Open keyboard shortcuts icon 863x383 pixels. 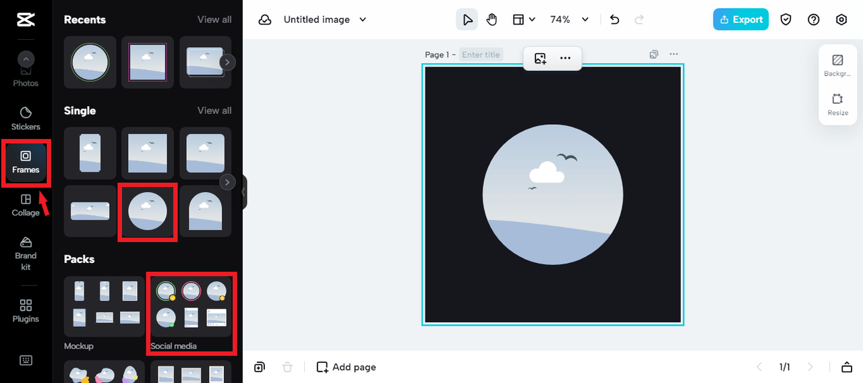tap(26, 360)
